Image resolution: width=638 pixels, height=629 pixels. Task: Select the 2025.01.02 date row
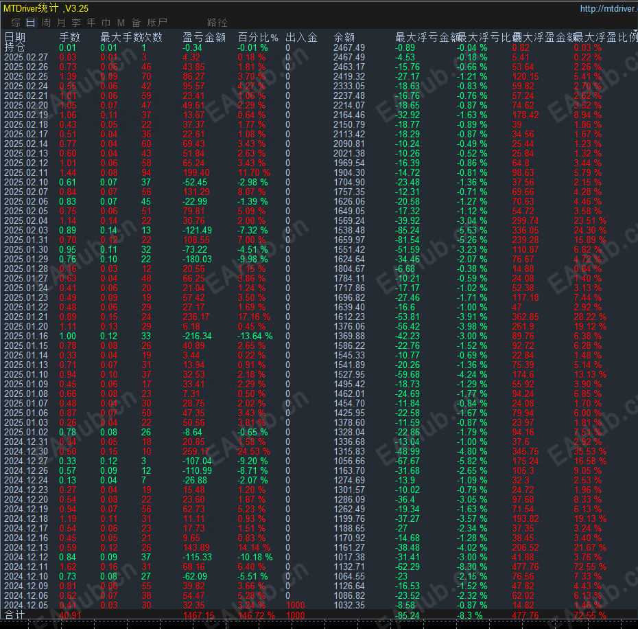(26, 432)
